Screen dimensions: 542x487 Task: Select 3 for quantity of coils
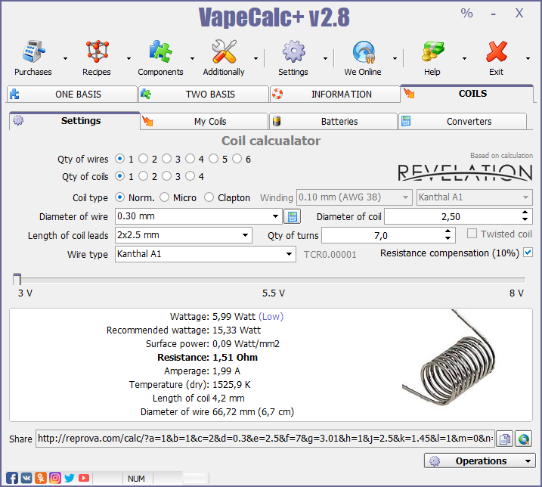[x=166, y=176]
